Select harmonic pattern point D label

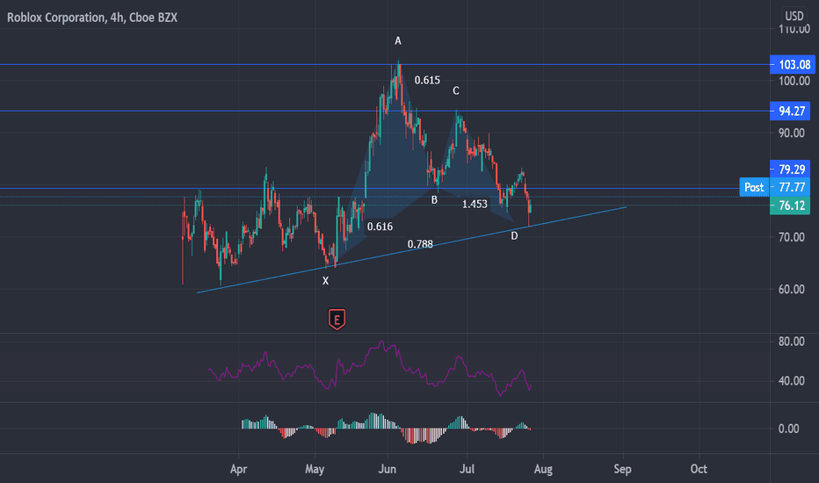pyautogui.click(x=514, y=236)
